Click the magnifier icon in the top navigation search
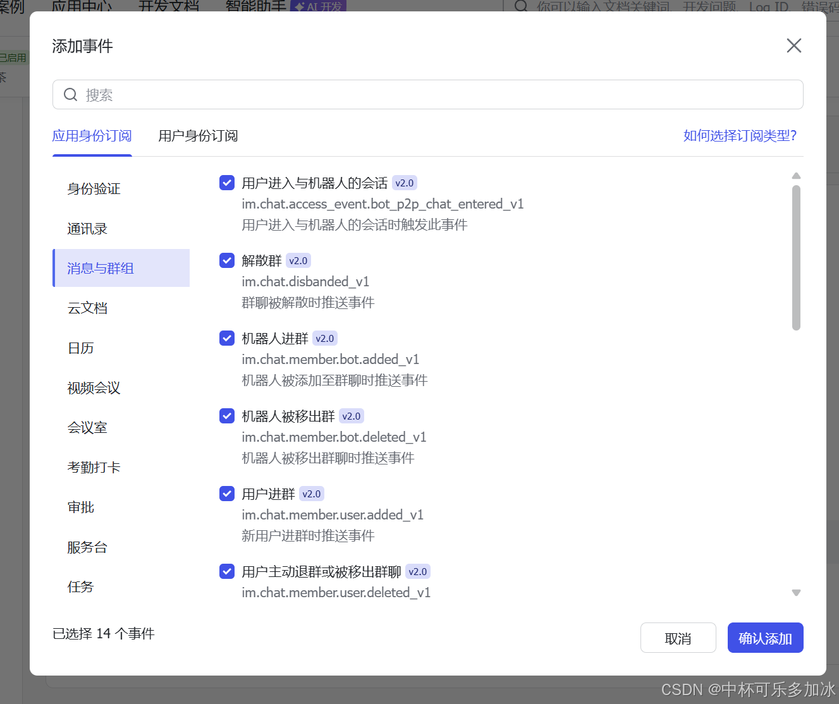The image size is (839, 704). pyautogui.click(x=520, y=6)
